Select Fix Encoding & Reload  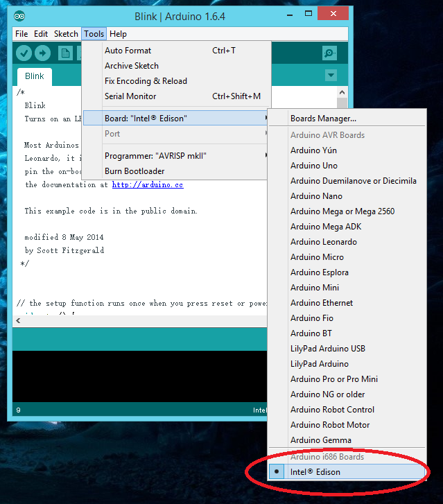coord(175,81)
